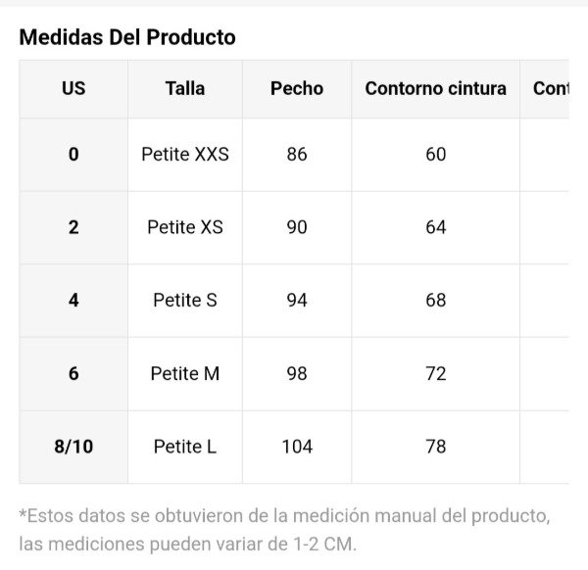Select the Petite S size cell

pos(185,300)
